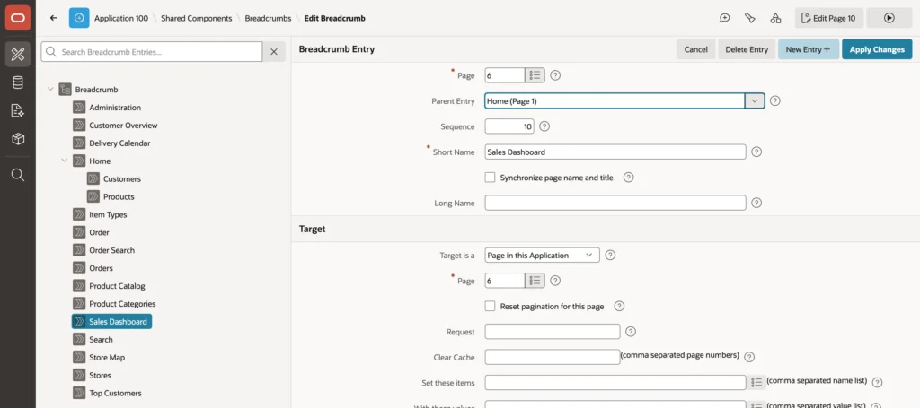The height and width of the screenshot is (408, 920).
Task: Open Breadcrumbs link in header path
Action: [x=268, y=18]
